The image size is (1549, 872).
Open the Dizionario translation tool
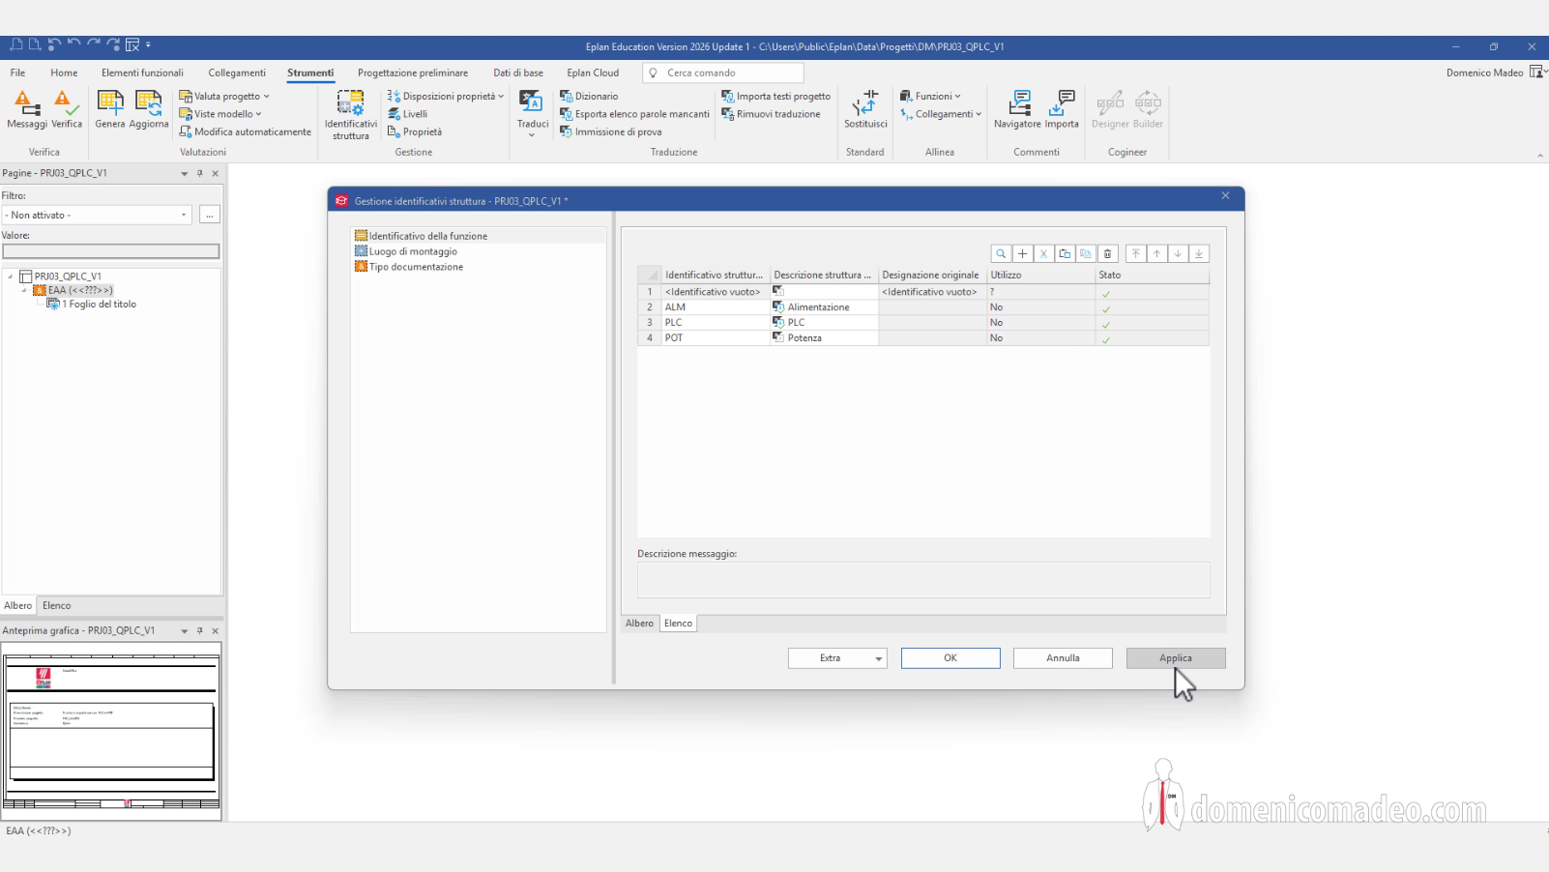pyautogui.click(x=589, y=97)
